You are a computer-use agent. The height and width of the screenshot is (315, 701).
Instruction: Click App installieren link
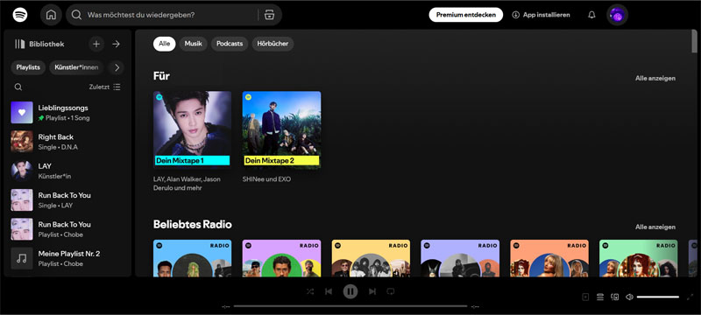[x=541, y=15]
